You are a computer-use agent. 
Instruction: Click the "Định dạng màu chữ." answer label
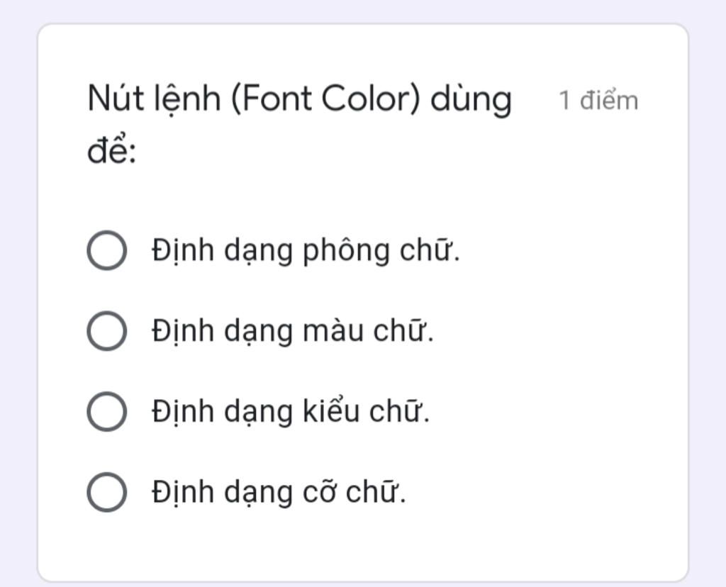tap(292, 330)
